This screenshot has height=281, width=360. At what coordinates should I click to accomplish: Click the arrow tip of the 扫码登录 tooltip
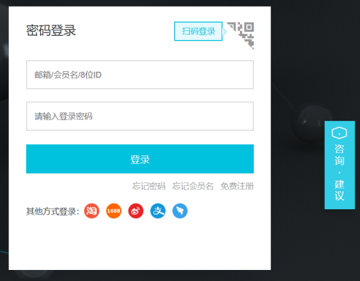[x=225, y=32]
